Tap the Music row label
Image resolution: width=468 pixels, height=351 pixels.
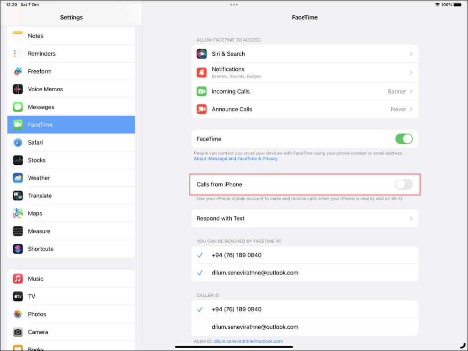36,278
